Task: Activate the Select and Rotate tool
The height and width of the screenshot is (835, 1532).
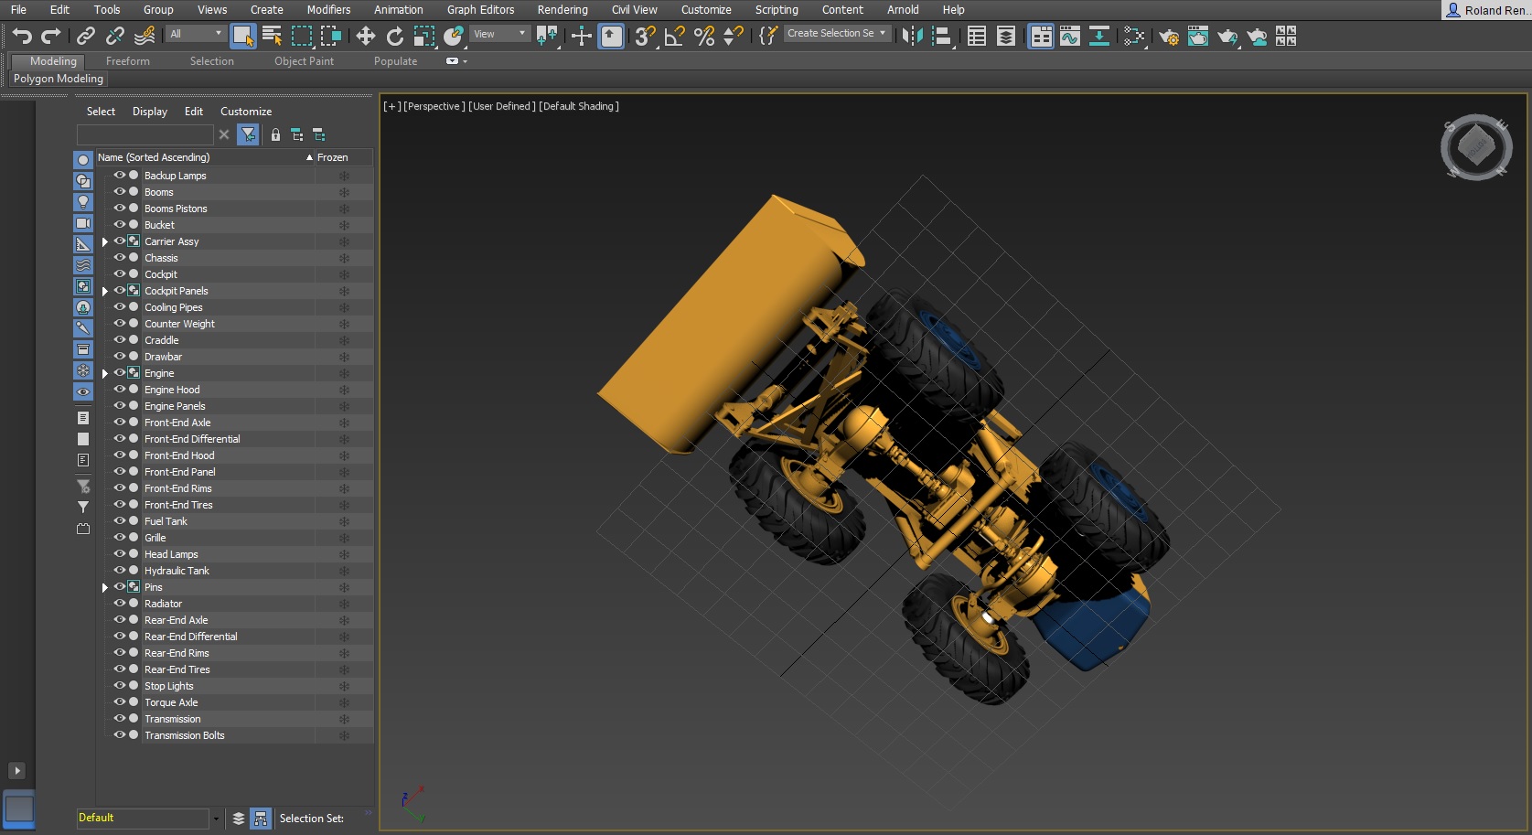Action: 395,36
